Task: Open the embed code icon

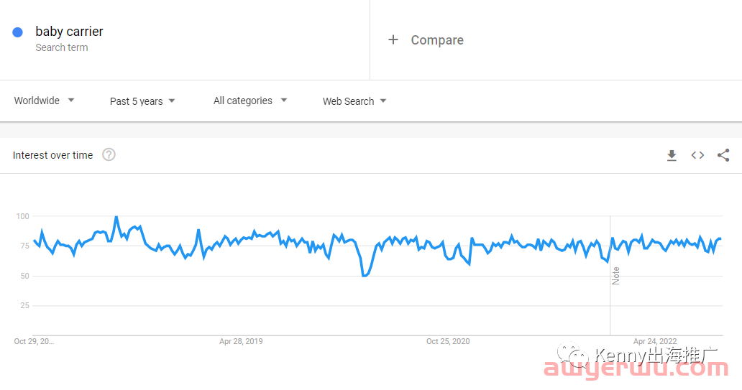Action: point(697,155)
